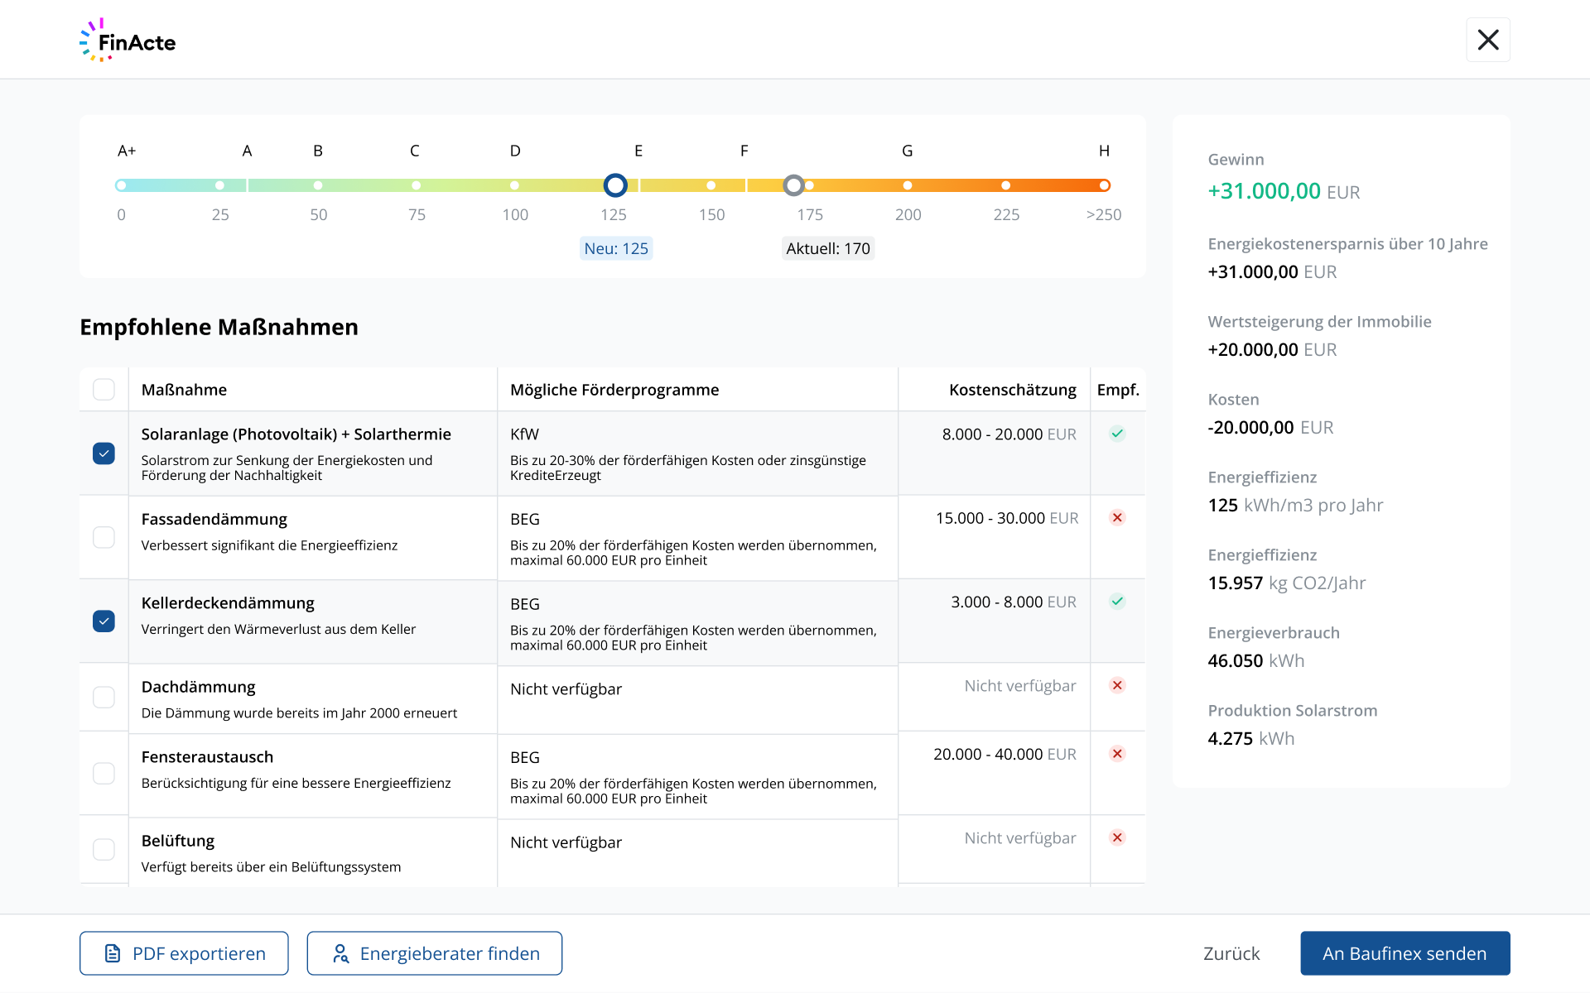Check the Fassadendämmung measure

click(104, 537)
